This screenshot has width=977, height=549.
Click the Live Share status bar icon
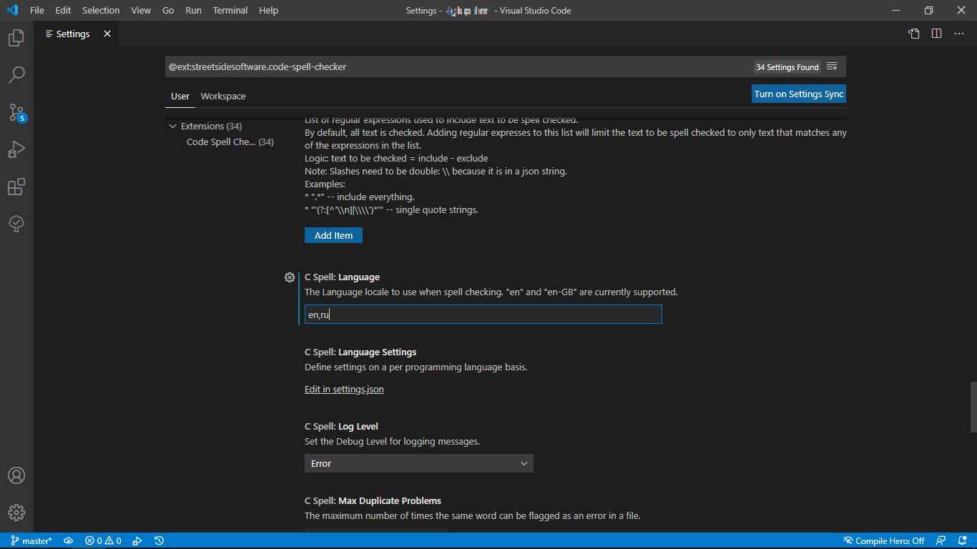[137, 541]
